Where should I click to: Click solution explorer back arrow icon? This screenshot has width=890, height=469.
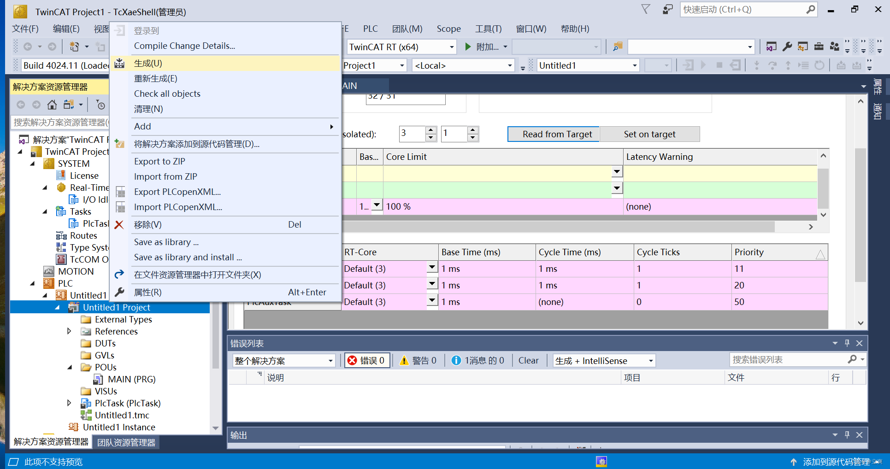(21, 105)
